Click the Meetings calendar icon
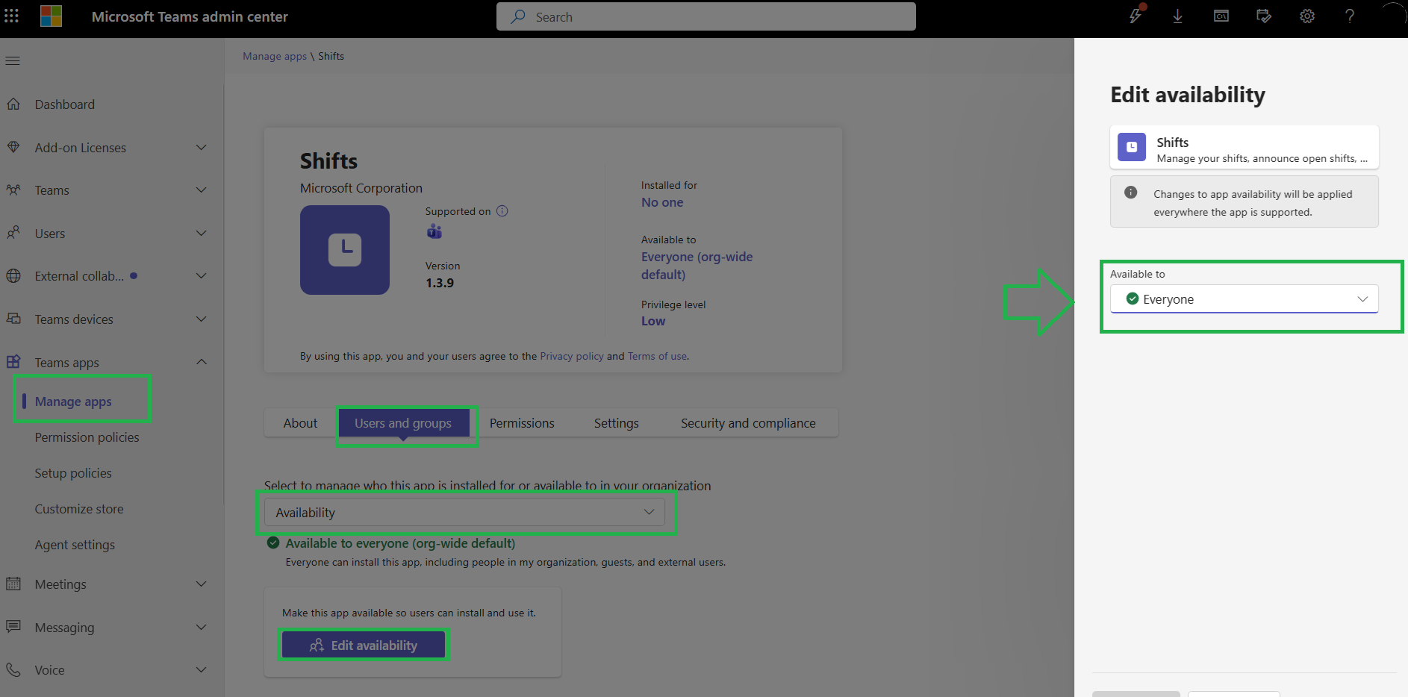 point(13,584)
